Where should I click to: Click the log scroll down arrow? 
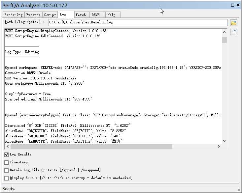225,141
